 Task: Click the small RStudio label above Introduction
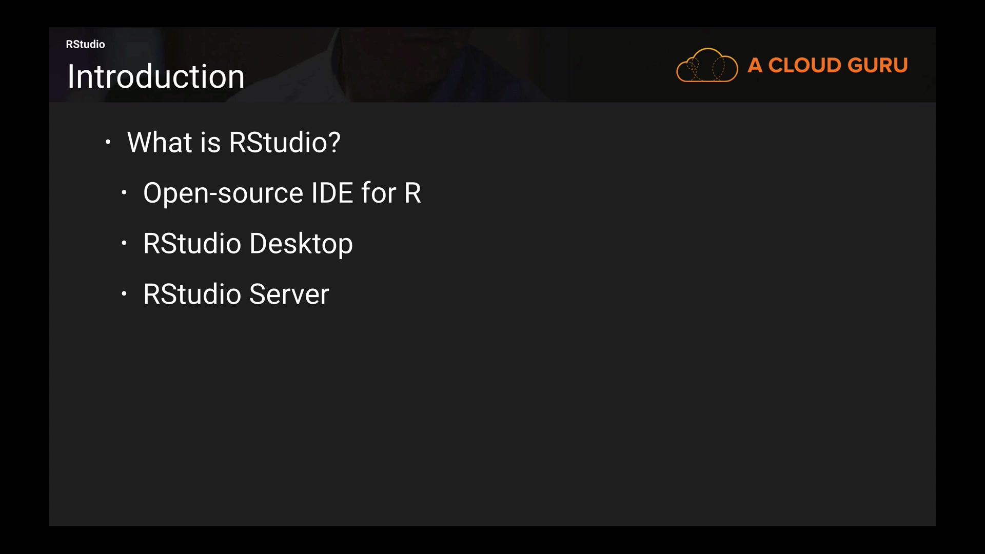(85, 44)
